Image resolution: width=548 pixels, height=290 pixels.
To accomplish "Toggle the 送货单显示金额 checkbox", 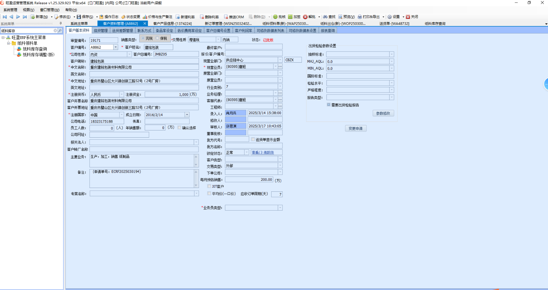I will tap(253, 139).
